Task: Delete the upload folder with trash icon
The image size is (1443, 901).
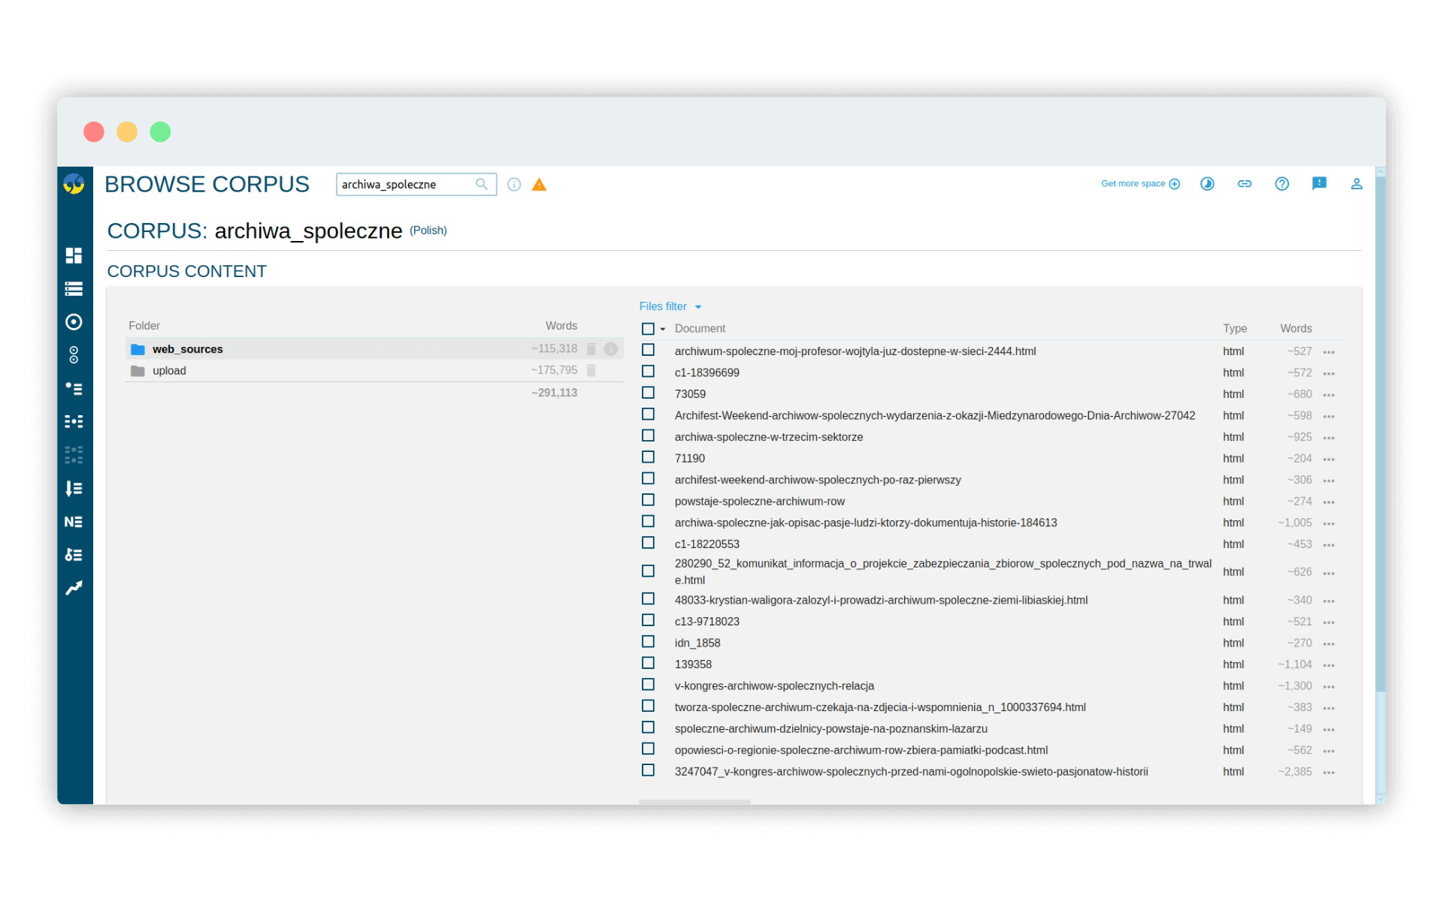Action: (x=591, y=370)
